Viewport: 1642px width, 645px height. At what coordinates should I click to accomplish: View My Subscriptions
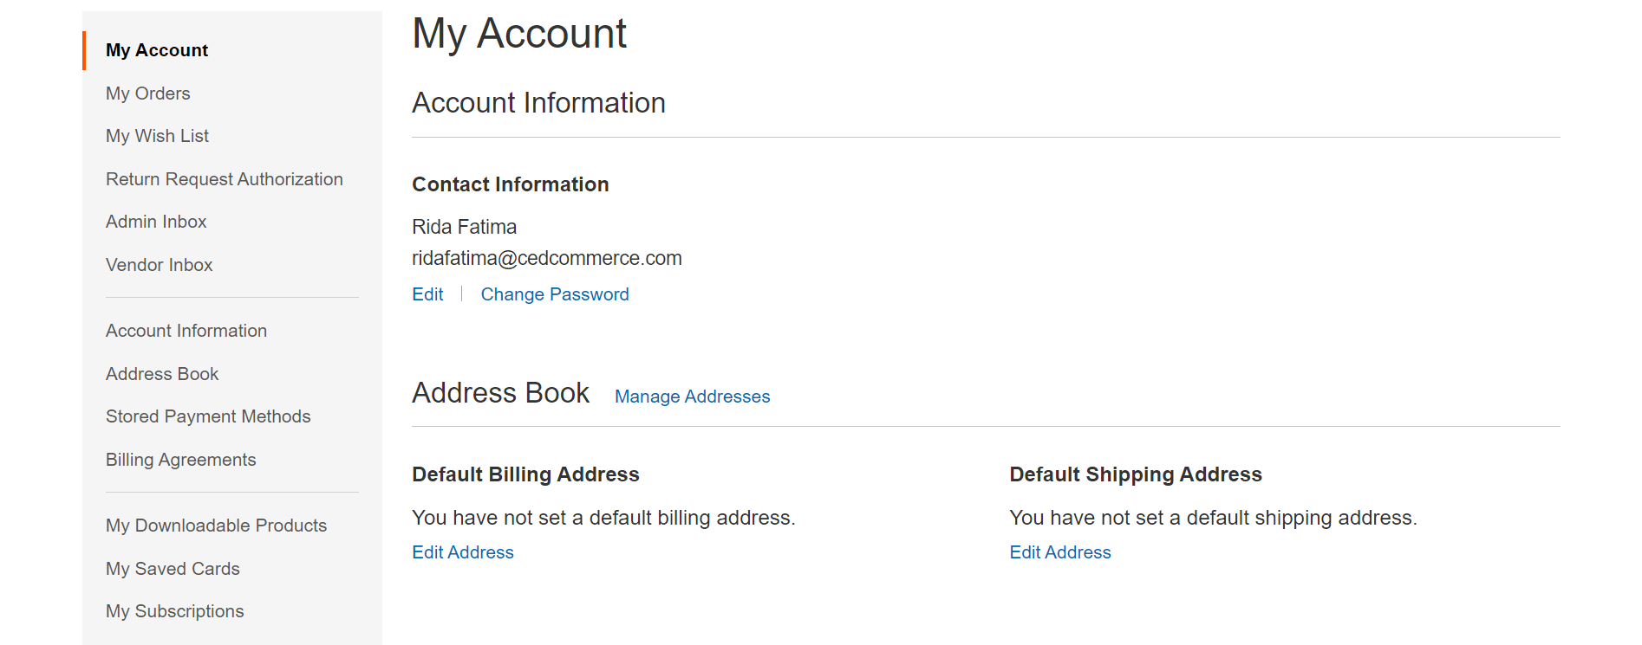174,611
